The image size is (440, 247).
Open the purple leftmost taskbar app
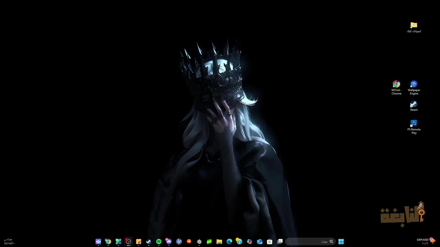click(98, 242)
